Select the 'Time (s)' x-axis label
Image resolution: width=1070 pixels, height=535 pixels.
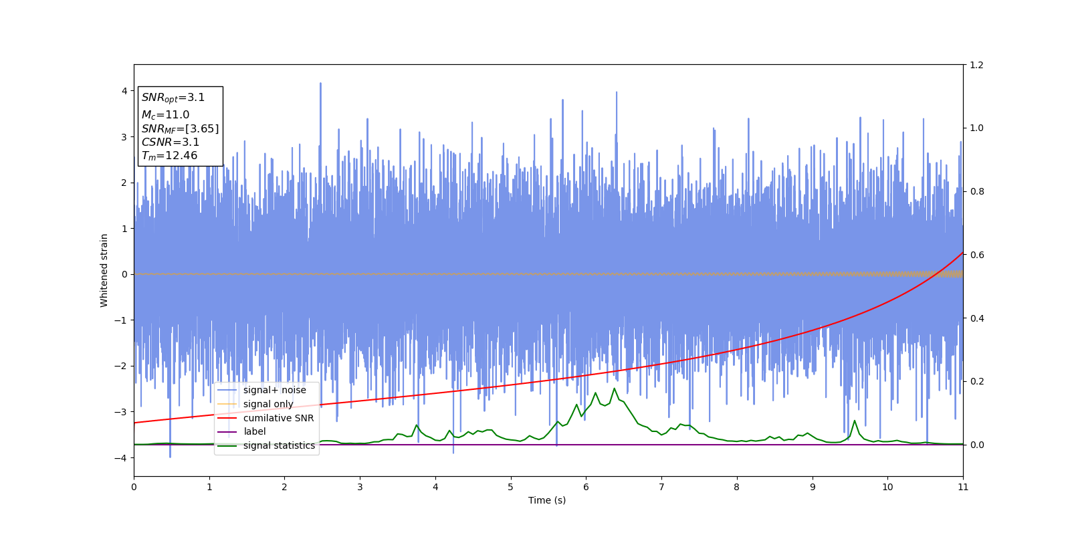[547, 500]
